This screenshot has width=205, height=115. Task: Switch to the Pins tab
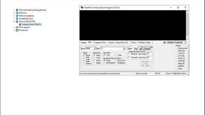click(104, 42)
